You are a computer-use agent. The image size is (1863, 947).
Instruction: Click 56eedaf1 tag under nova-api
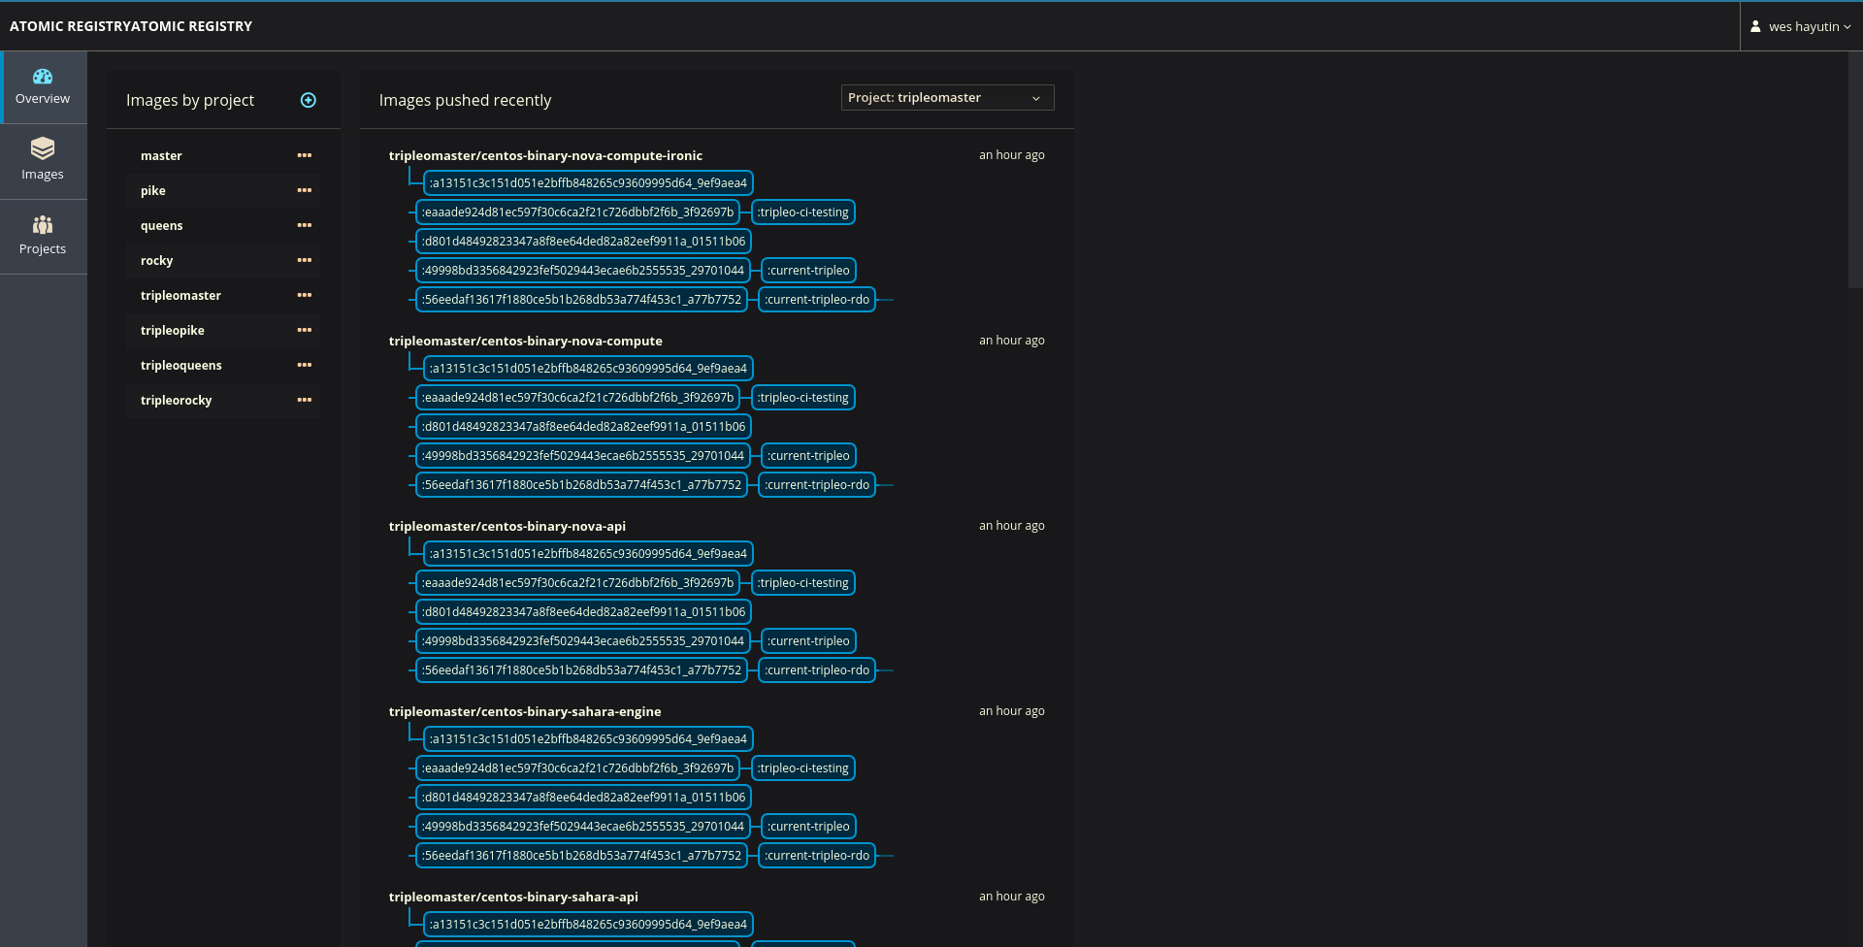tap(581, 669)
